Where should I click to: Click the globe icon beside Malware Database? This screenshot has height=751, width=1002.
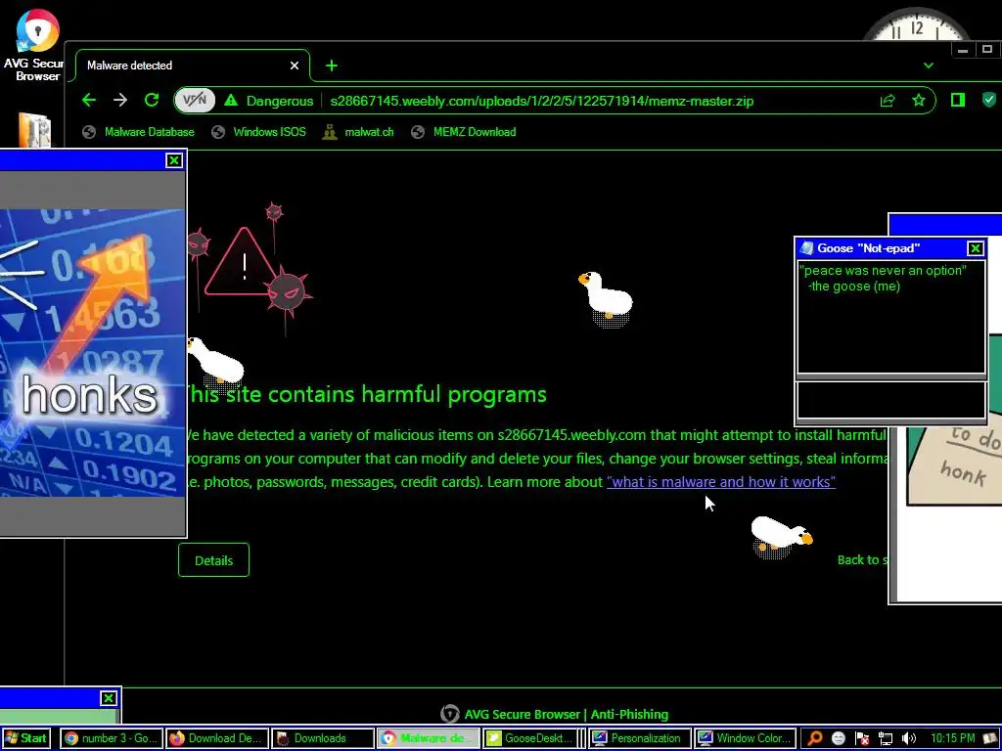(89, 132)
